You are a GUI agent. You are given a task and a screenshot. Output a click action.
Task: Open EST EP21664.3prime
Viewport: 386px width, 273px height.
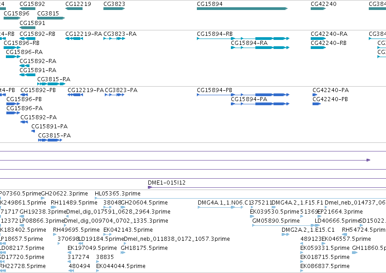pyautogui.click(x=340, y=212)
